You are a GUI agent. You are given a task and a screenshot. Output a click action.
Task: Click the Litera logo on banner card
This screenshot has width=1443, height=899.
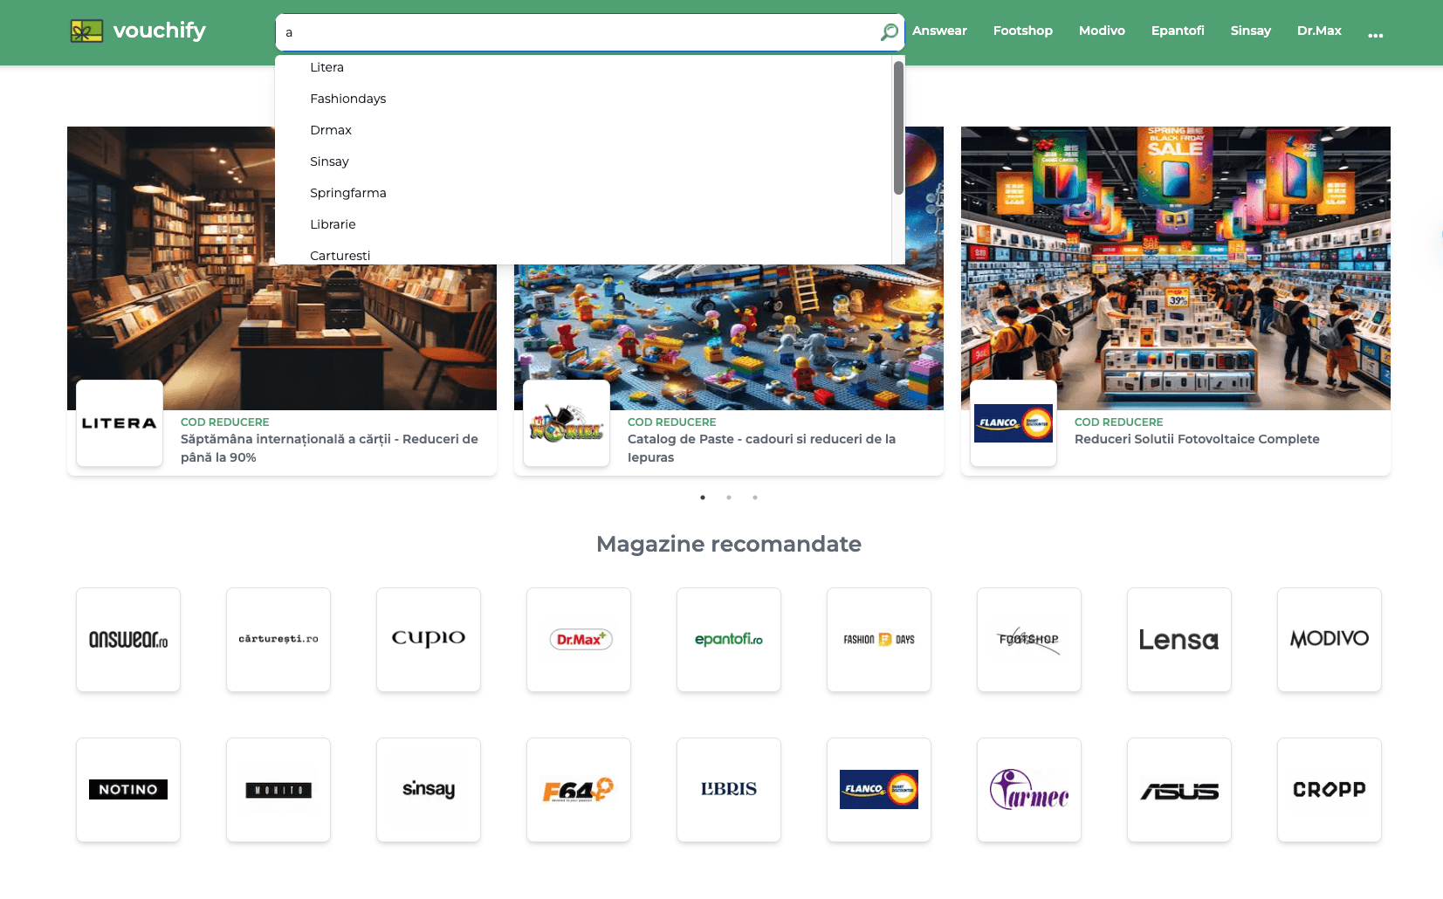click(120, 423)
